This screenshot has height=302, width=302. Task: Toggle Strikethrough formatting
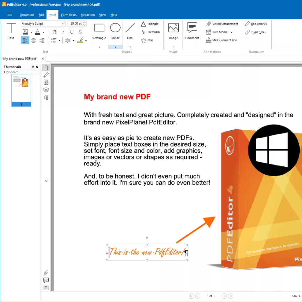point(80,32)
